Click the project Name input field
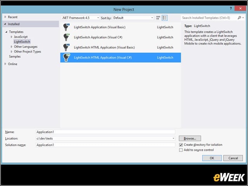The width and height of the screenshot is (248, 186). point(105,132)
